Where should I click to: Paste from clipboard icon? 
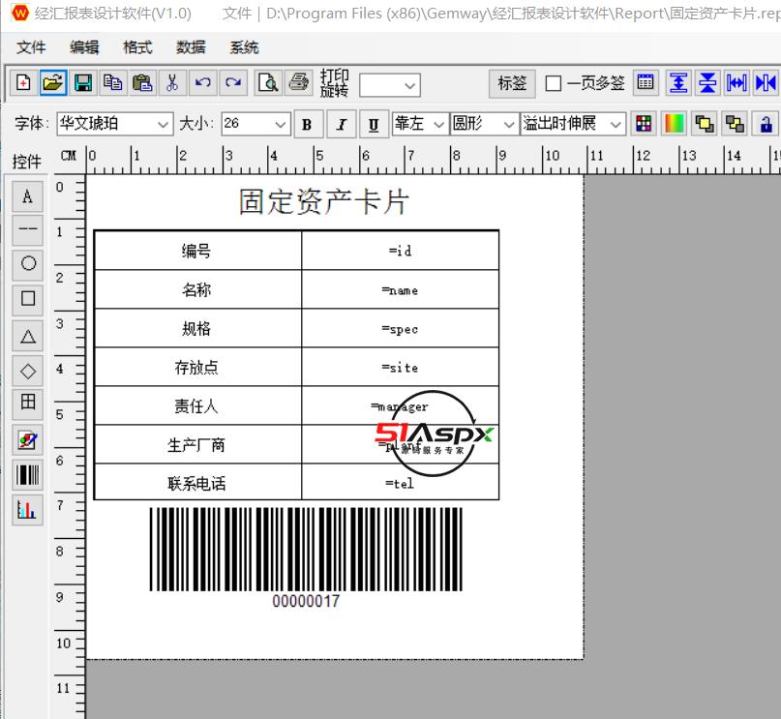(x=143, y=82)
